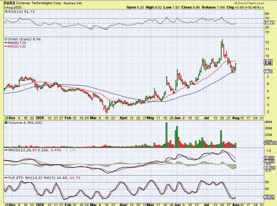The height and width of the screenshot is (206, 277).
Task: Click the Volume 7.0M header value
Action: pyautogui.click(x=213, y=7)
